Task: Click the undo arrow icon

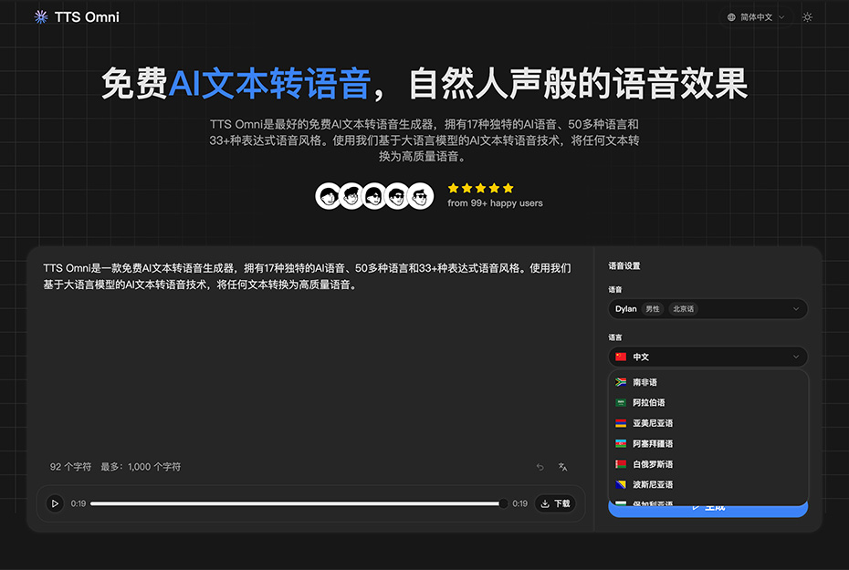Action: pyautogui.click(x=540, y=467)
